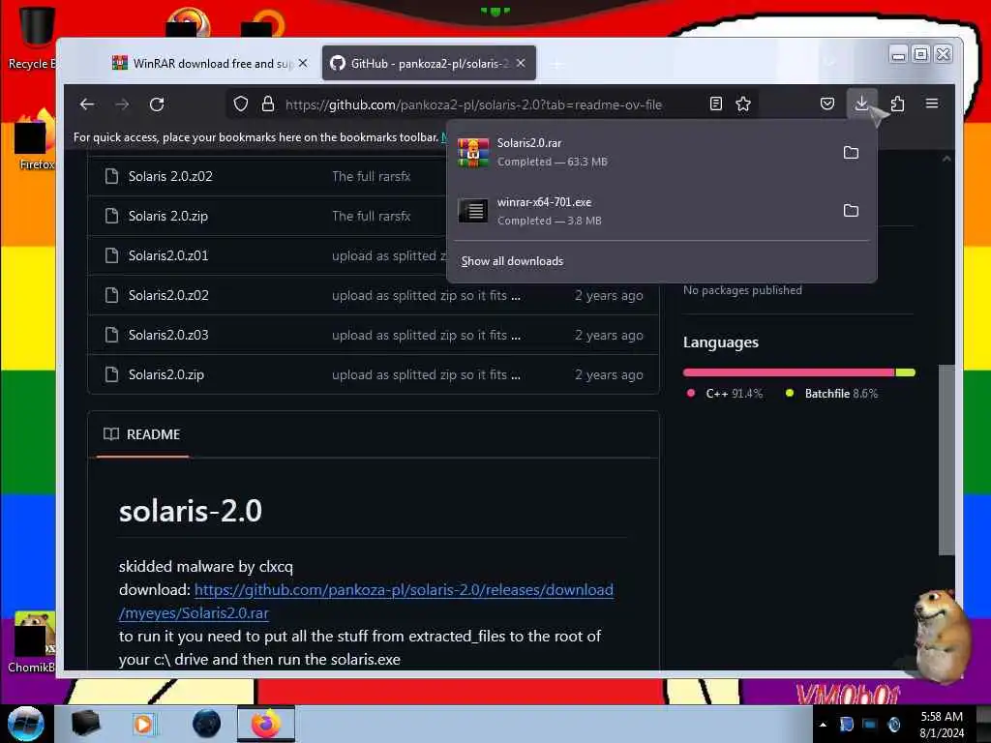Show hidden system tray icons
The height and width of the screenshot is (743, 991).
click(823, 725)
